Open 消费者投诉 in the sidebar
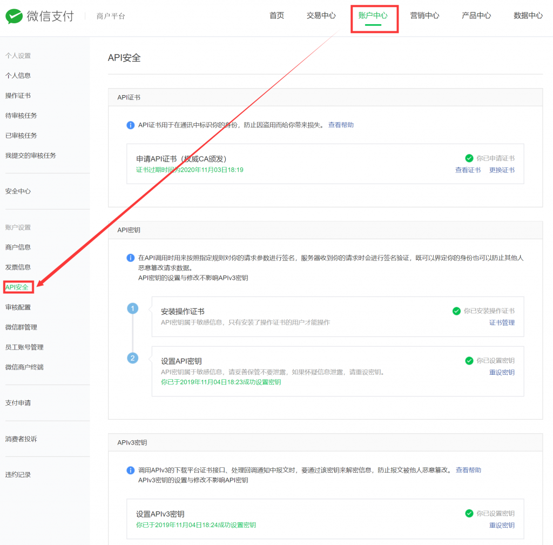The height and width of the screenshot is (545, 553). tap(21, 439)
